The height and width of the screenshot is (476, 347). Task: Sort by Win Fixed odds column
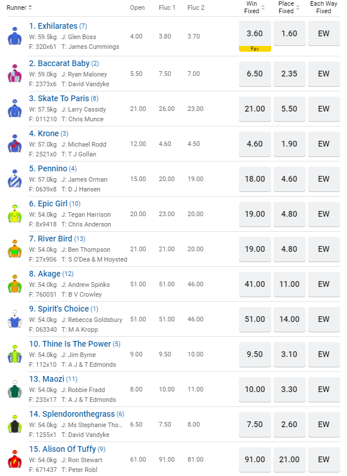pos(263,7)
